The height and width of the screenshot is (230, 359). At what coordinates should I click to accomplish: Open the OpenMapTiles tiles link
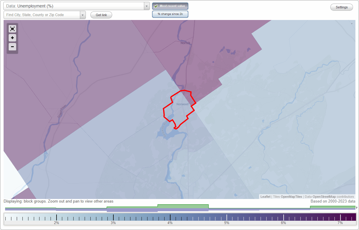click(291, 196)
